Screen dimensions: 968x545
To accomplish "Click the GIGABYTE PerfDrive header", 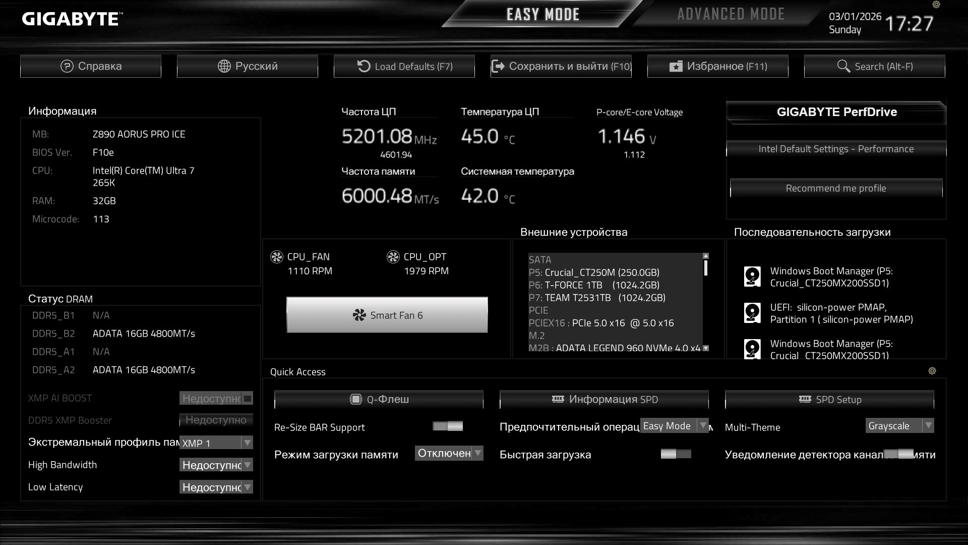I will 836,112.
